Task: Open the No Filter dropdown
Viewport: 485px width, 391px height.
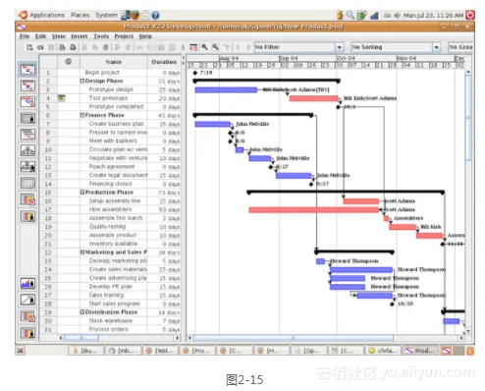Action: click(x=340, y=47)
